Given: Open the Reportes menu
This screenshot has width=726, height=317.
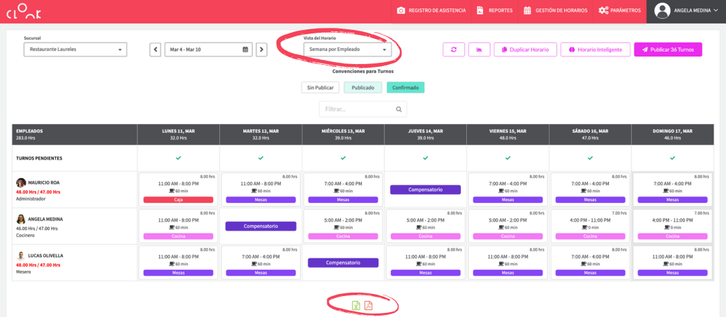Looking at the screenshot, I should point(494,10).
